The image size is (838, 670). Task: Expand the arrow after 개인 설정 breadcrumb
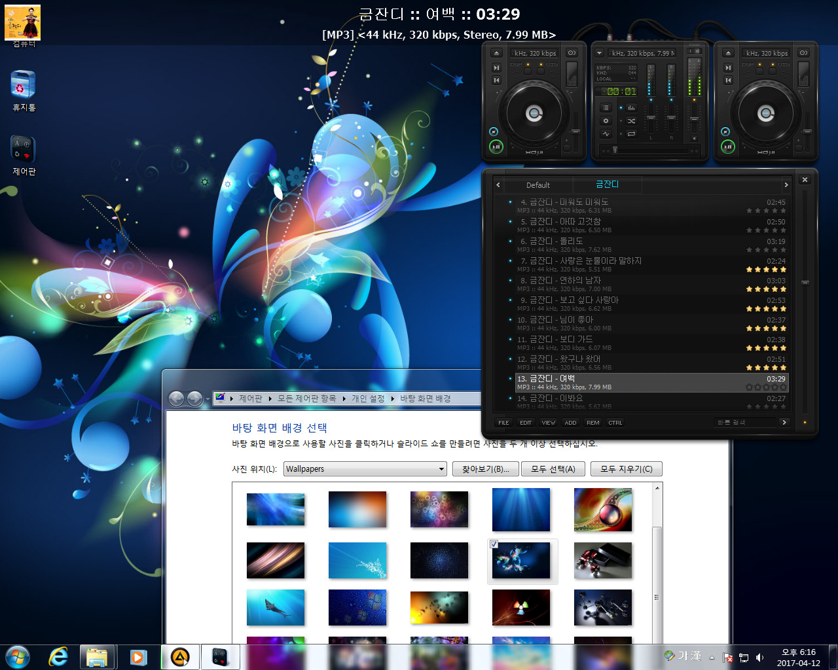coord(393,398)
